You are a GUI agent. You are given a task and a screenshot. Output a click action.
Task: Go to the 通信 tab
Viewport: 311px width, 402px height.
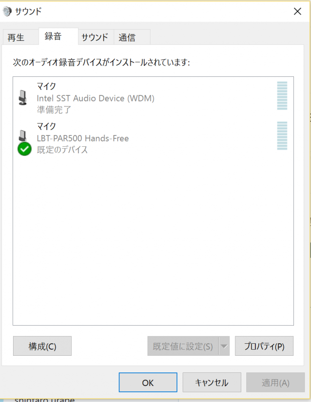click(132, 37)
